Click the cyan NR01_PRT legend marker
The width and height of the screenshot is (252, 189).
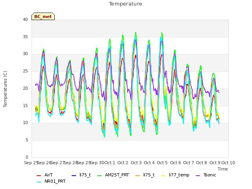point(39,182)
